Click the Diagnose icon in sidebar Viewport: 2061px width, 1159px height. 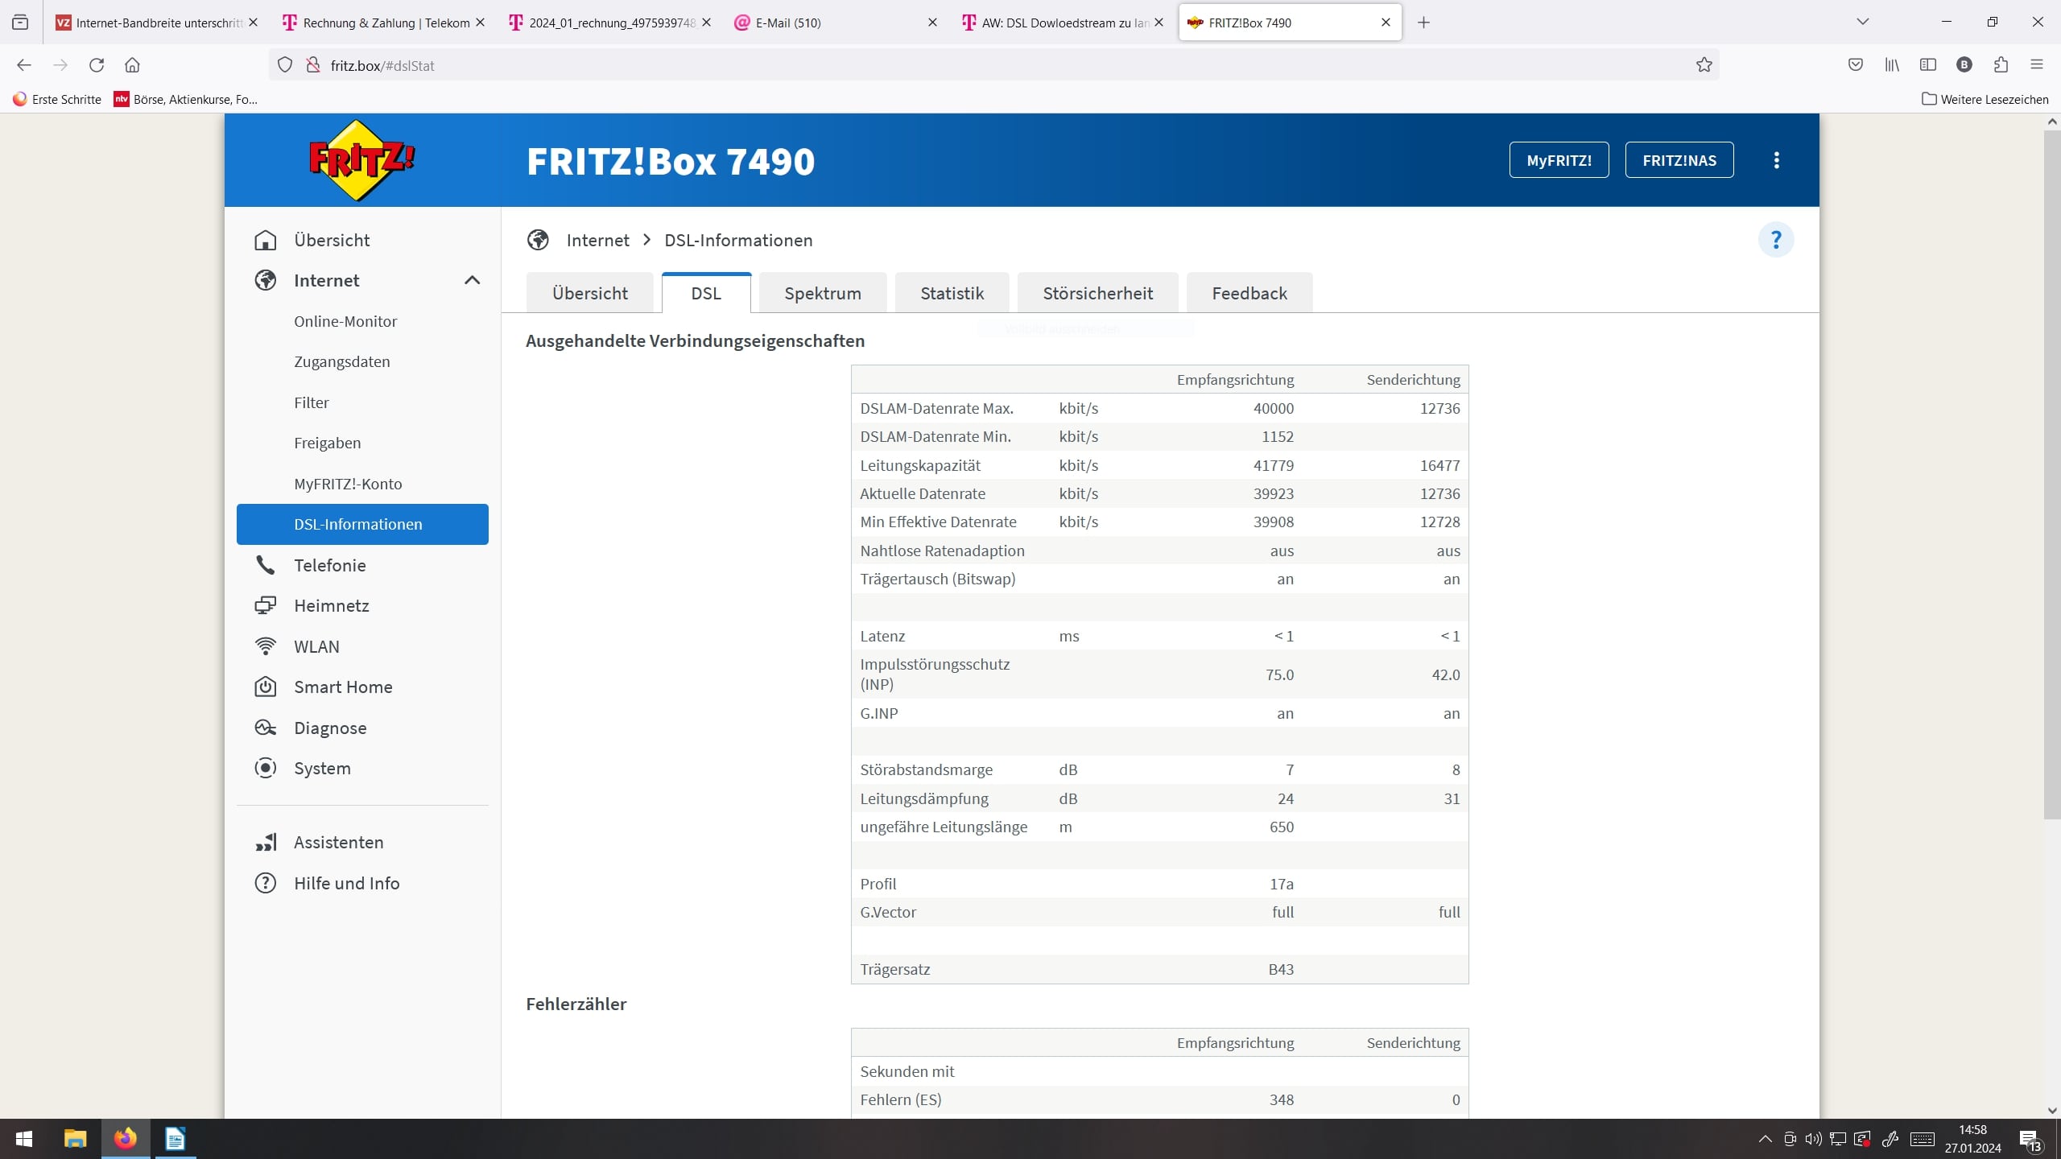click(265, 728)
